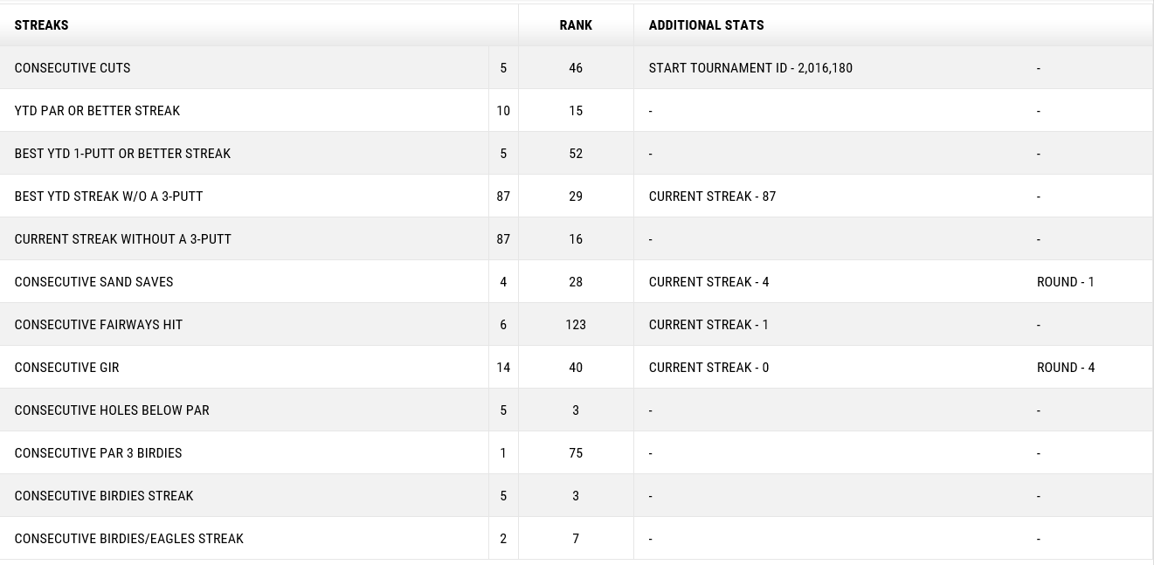This screenshot has height=565, width=1154.
Task: Select Current Streak Without a 3-Putt label
Action: pyautogui.click(x=122, y=239)
